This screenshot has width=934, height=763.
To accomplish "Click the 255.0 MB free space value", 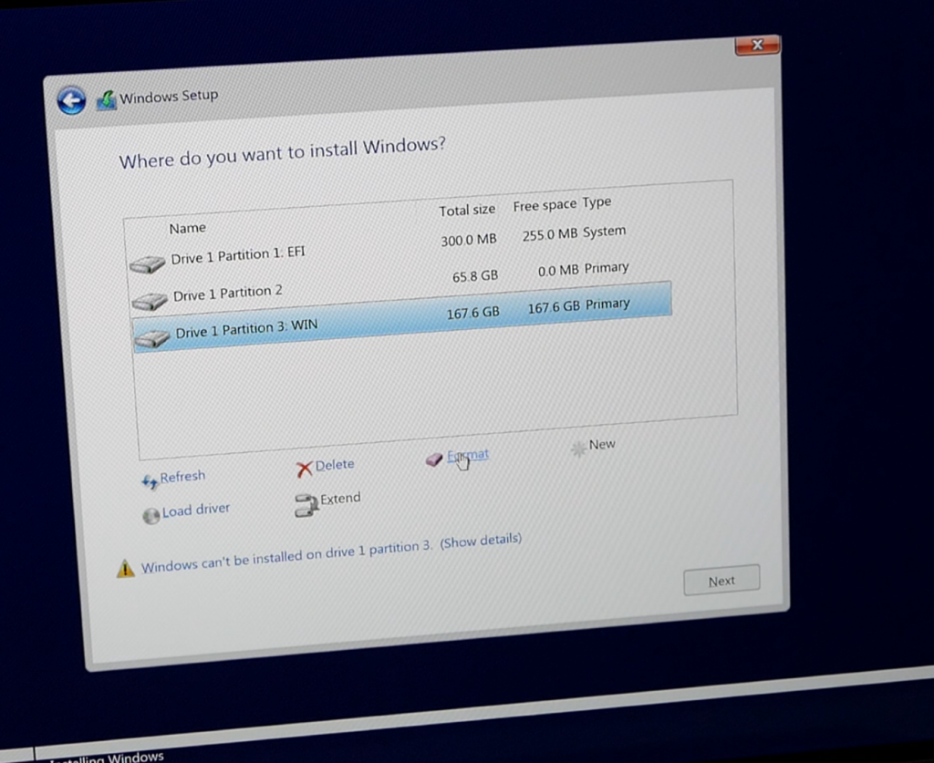I will (x=550, y=235).
